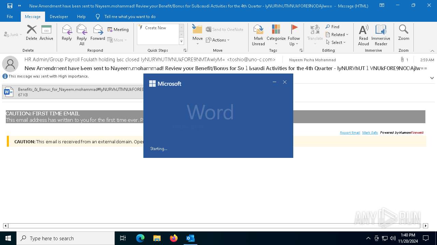Open the Help tab
437x245 pixels.
coord(81,17)
